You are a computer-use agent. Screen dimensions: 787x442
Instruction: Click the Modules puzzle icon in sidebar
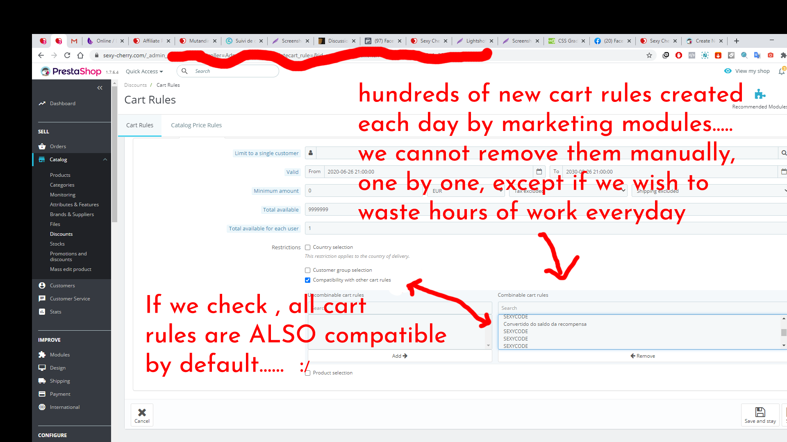tap(42, 355)
